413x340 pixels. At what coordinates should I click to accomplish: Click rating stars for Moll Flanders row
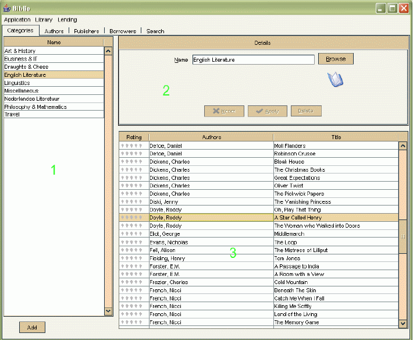click(x=131, y=146)
